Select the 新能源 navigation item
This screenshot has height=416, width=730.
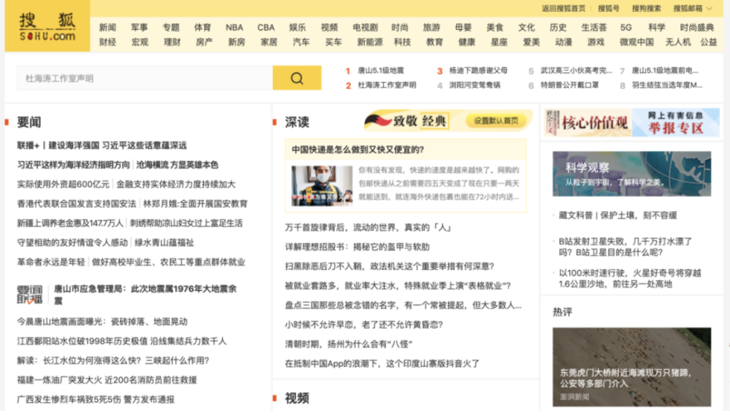pyautogui.click(x=369, y=42)
